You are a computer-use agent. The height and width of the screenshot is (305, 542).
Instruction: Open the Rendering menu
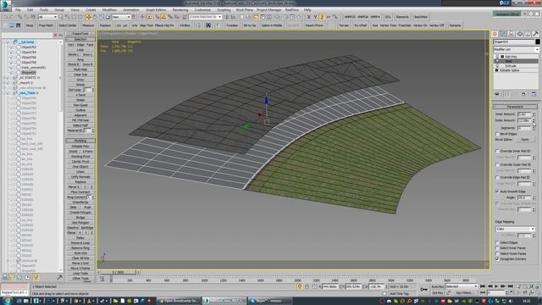click(x=180, y=10)
